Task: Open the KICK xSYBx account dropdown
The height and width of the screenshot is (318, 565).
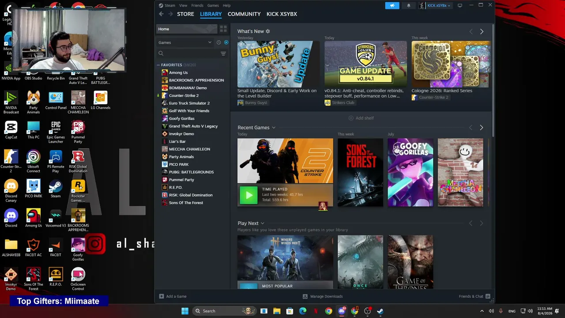Action: [x=435, y=5]
